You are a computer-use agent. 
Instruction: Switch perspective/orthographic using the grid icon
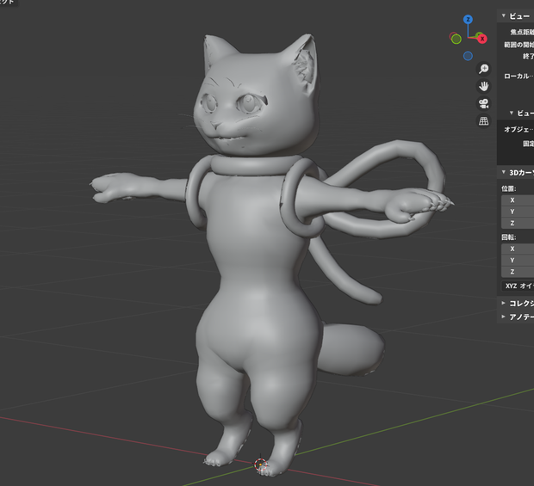(483, 120)
